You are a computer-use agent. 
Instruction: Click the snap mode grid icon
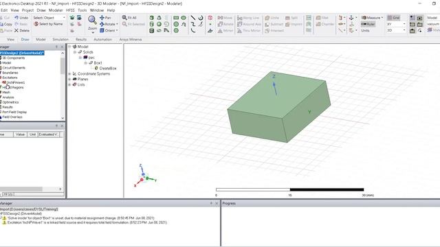click(x=412, y=18)
